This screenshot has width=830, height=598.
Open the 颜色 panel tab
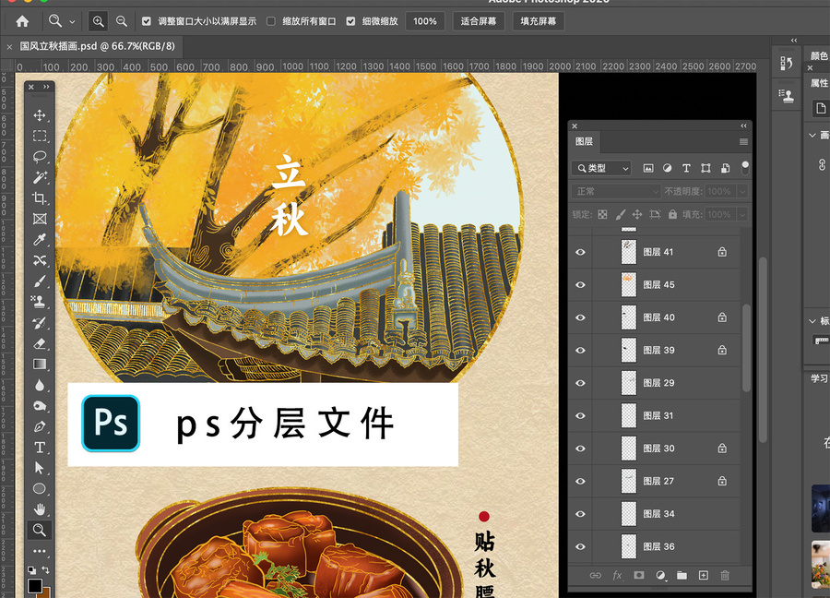[x=819, y=55]
